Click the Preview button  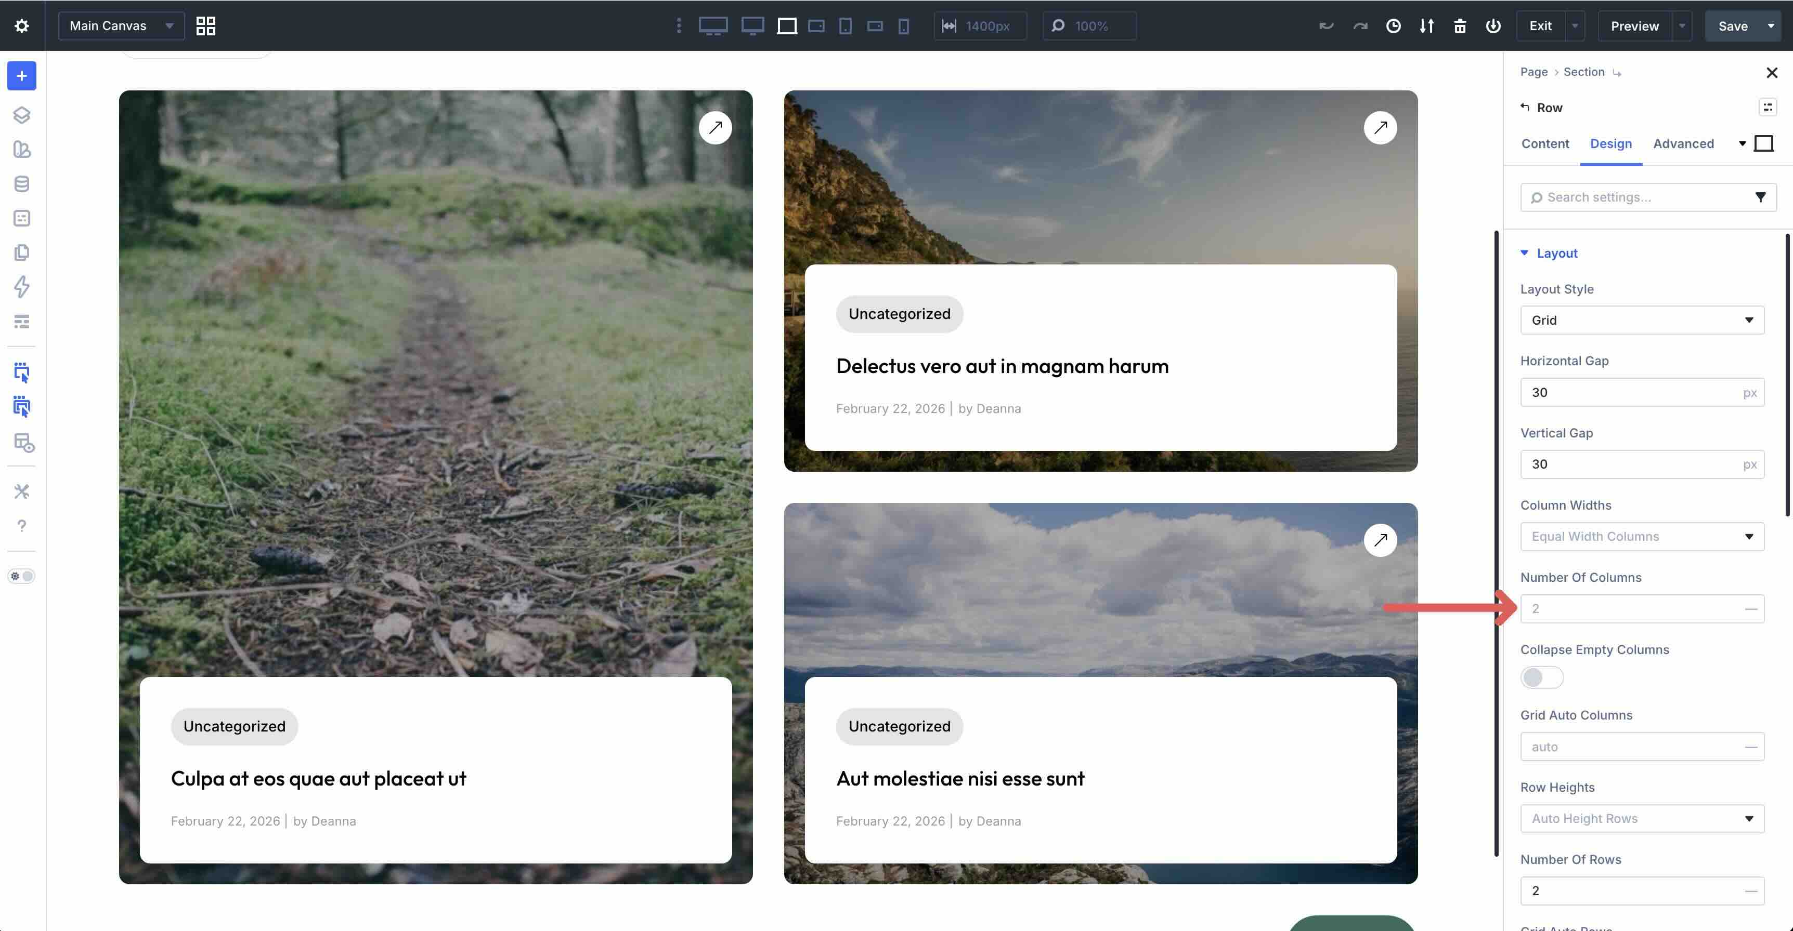pyautogui.click(x=1634, y=26)
